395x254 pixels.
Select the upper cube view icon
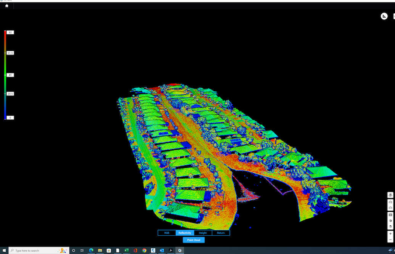(390, 220)
